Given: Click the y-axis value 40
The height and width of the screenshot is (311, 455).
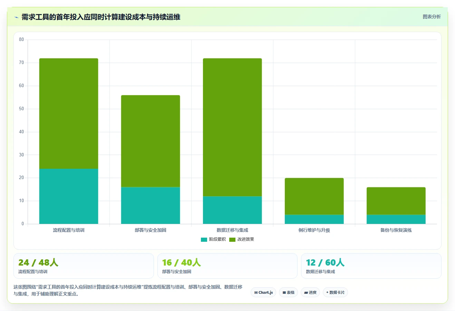Looking at the screenshot, I should pos(21,132).
